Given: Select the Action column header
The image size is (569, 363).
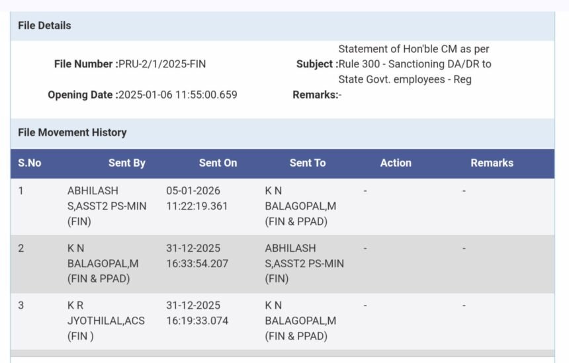Looking at the screenshot, I should pyautogui.click(x=396, y=163).
